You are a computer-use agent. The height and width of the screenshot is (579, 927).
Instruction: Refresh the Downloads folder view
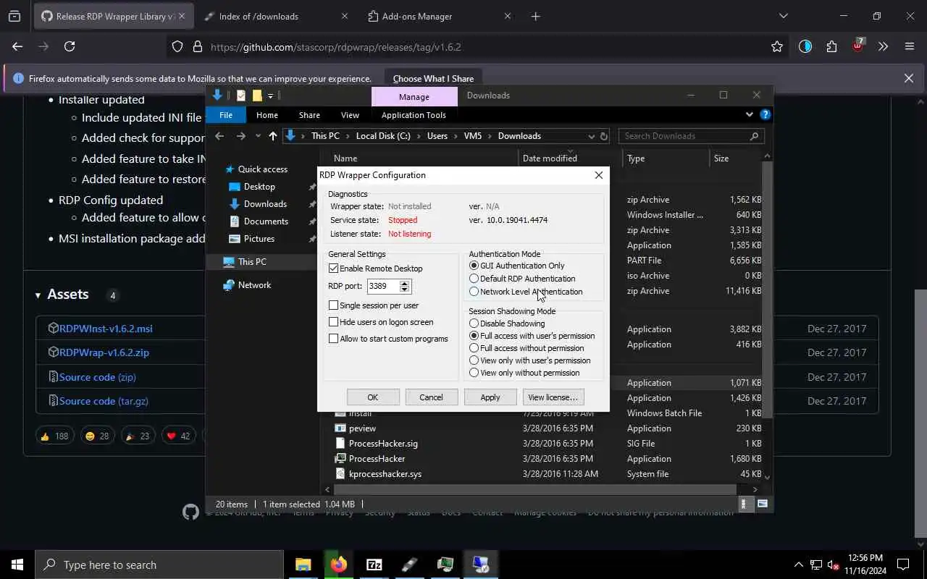coord(604,135)
